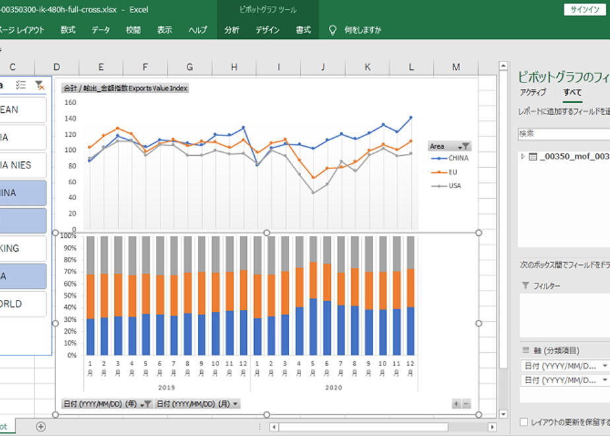Switch to the 表示 ribbon tab
This screenshot has width=610, height=436.
(164, 30)
